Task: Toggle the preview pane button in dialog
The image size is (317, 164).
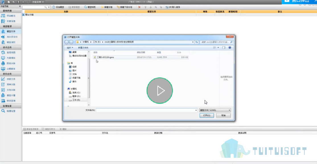Action: tap(224, 48)
